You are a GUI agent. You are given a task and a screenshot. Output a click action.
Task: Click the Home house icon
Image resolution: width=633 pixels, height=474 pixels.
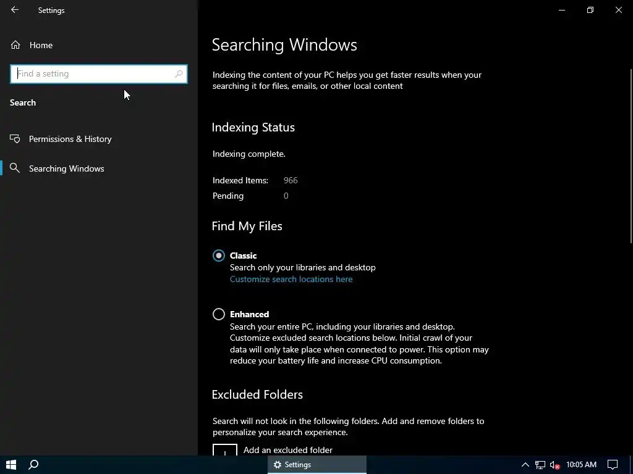(15, 45)
